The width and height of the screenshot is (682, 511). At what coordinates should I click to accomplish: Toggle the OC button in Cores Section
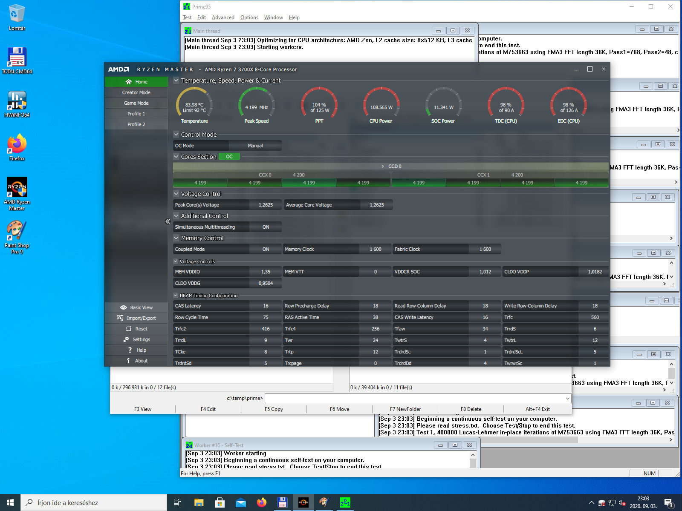pos(229,157)
